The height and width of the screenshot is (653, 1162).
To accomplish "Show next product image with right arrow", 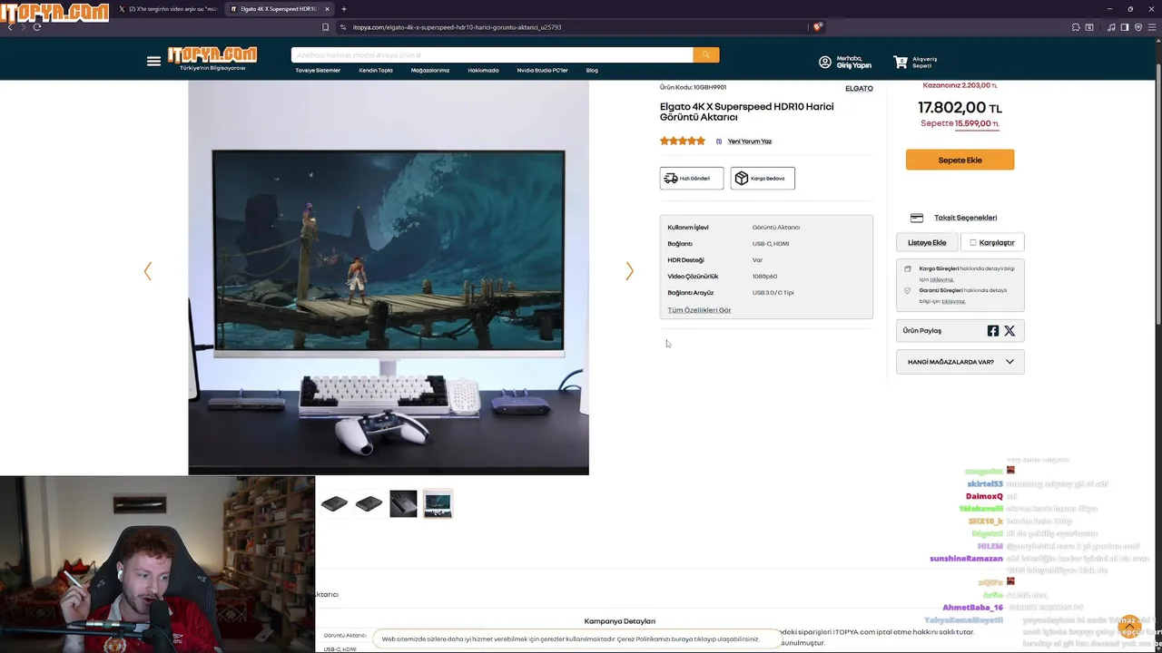I will click(629, 271).
